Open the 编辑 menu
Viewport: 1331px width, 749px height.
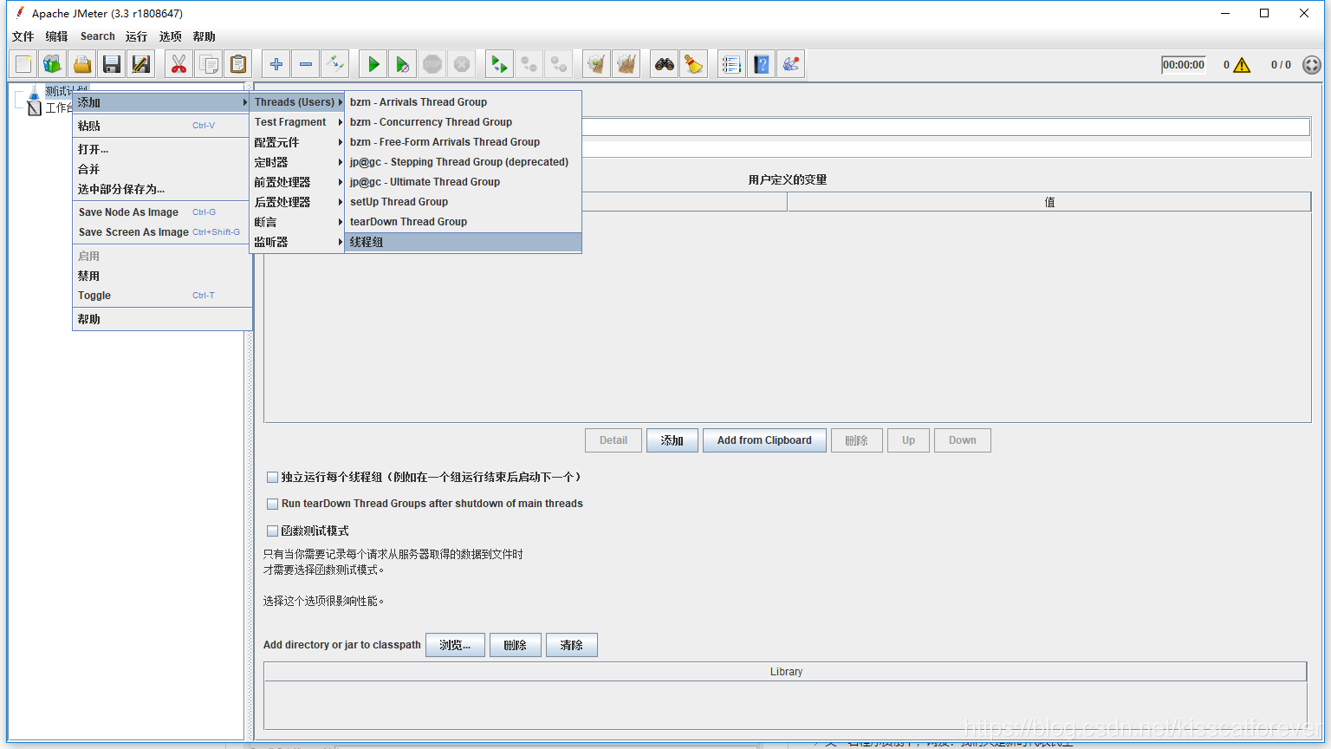[x=56, y=36]
